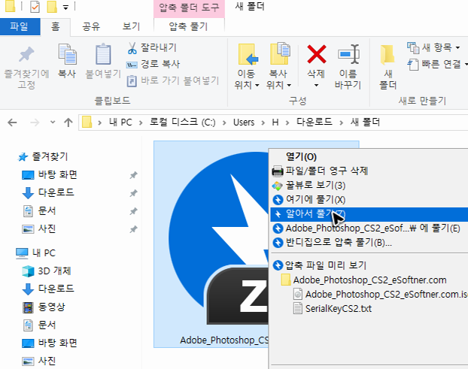Screen dimensions: 468x369
Task: Click Users in address breadcrumb
Action: point(244,122)
